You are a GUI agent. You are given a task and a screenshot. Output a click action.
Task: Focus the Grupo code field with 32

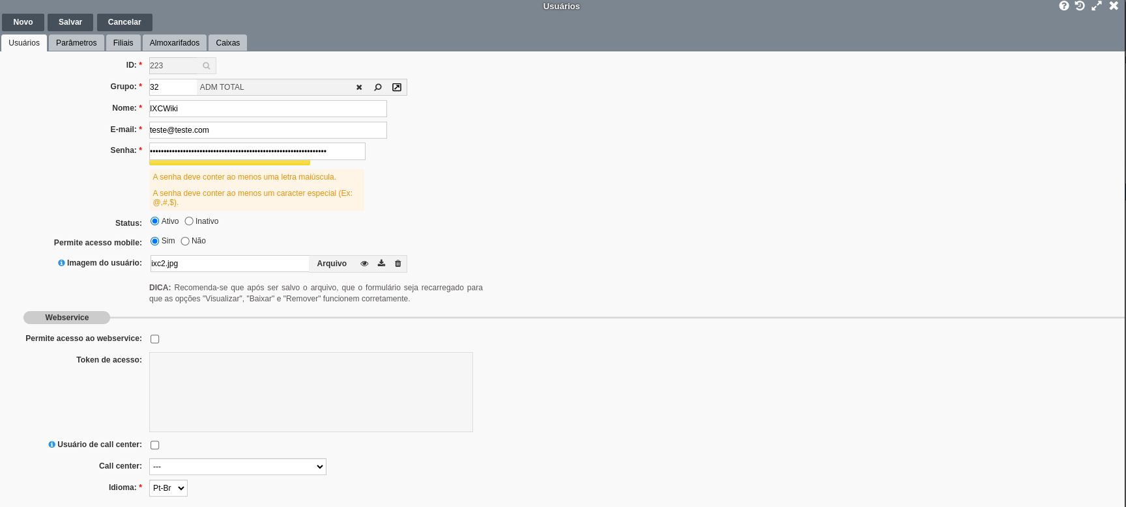coord(173,87)
